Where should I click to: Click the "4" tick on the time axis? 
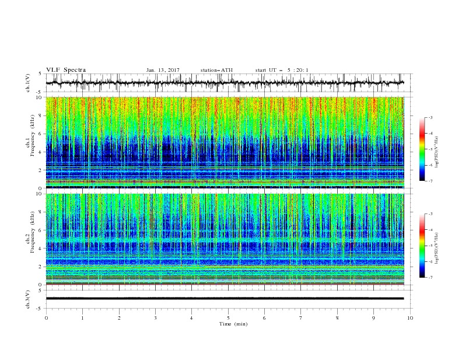[191, 318]
